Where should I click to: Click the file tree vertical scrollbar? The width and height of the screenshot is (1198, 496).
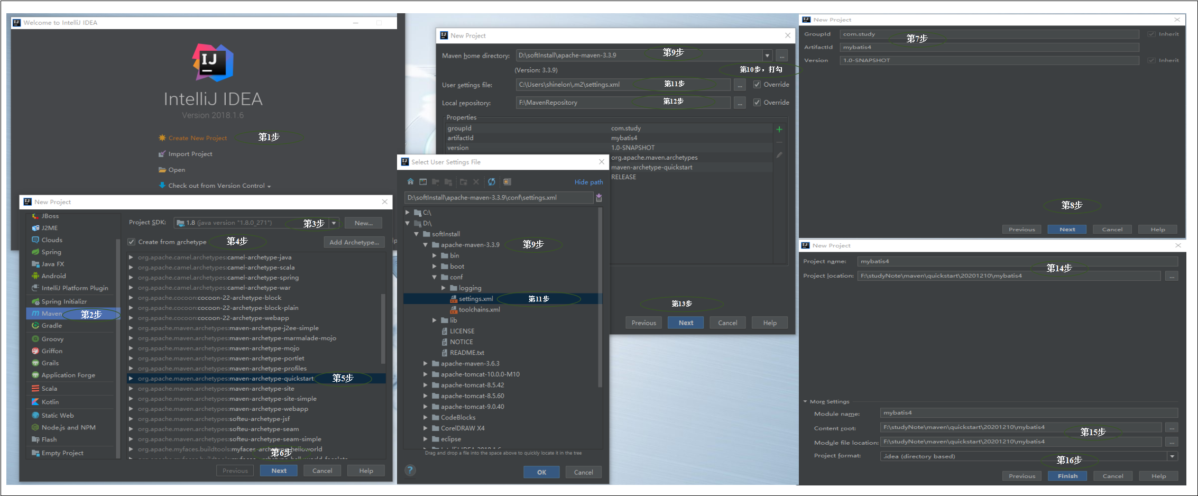click(x=600, y=297)
